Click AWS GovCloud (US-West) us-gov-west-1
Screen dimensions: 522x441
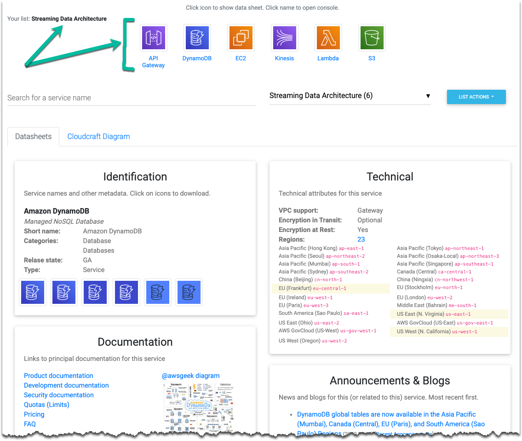(327, 331)
